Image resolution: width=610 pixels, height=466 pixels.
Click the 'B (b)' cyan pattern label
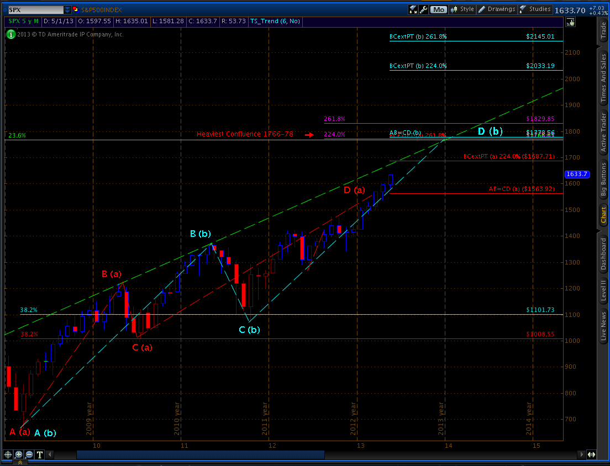pos(201,234)
